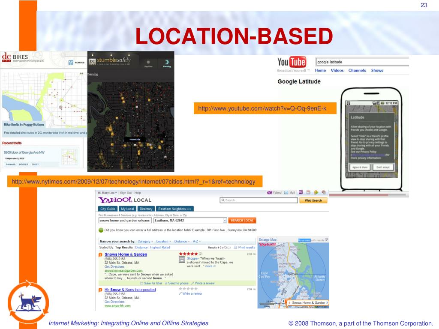Click the YouTube logo
Image resolution: width=439 pixels, height=329 pixels.
pyautogui.click(x=292, y=62)
